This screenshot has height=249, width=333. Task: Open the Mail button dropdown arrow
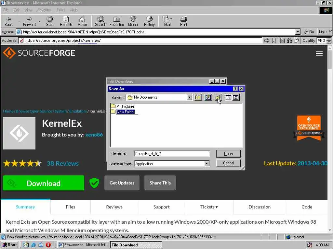tap(171, 19)
